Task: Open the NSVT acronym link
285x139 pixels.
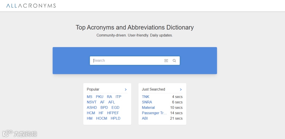Action: click(x=92, y=102)
